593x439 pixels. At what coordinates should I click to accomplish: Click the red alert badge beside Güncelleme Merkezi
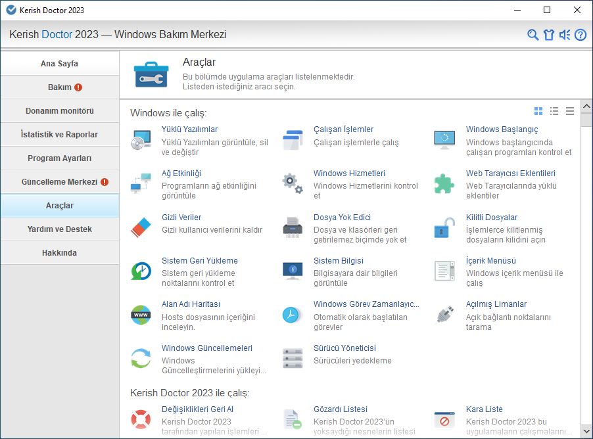click(105, 182)
